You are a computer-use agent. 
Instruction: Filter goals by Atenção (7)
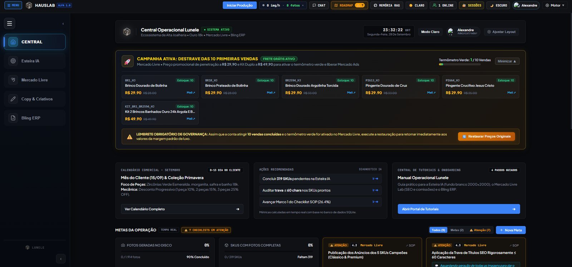(x=480, y=230)
